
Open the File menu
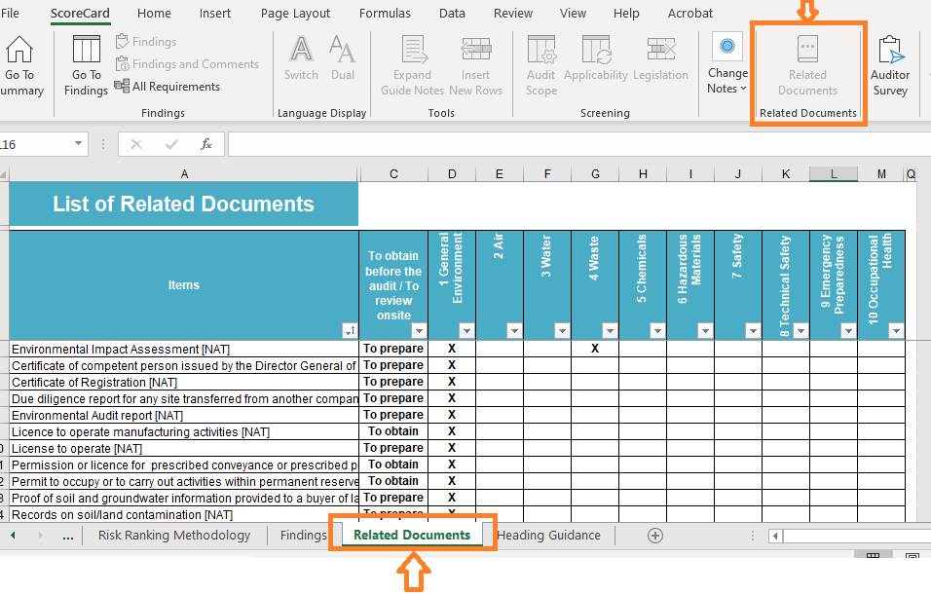(10, 13)
